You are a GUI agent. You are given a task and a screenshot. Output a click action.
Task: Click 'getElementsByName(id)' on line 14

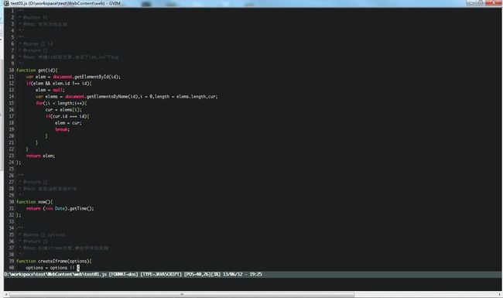(112, 97)
